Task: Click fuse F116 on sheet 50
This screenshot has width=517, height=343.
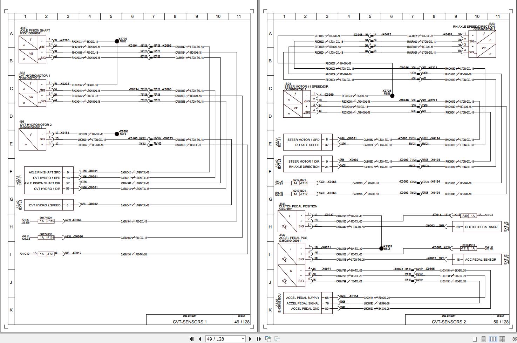Action: pos(300,183)
